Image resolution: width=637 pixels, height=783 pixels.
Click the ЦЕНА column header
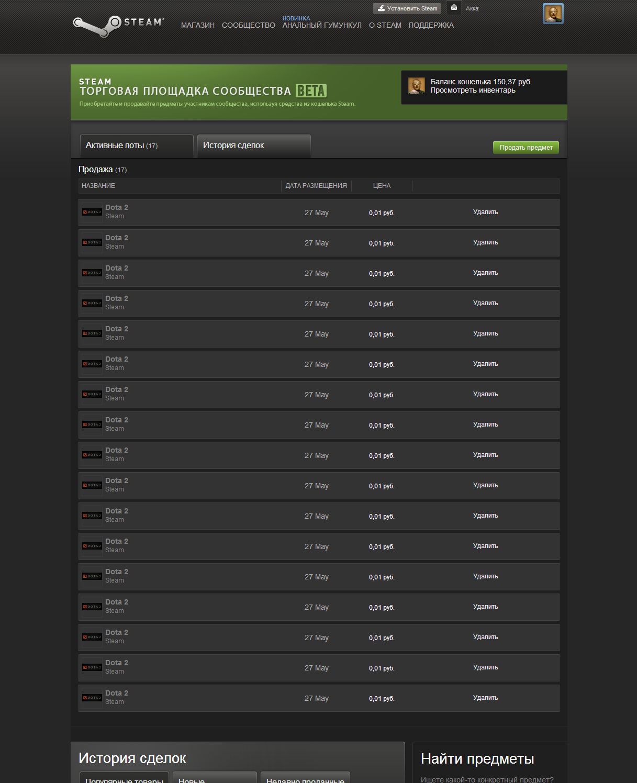pos(382,185)
